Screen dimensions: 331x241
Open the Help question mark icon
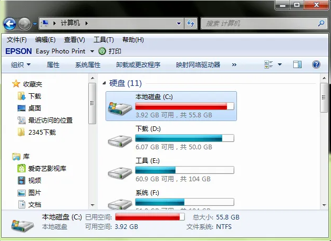click(x=316, y=64)
